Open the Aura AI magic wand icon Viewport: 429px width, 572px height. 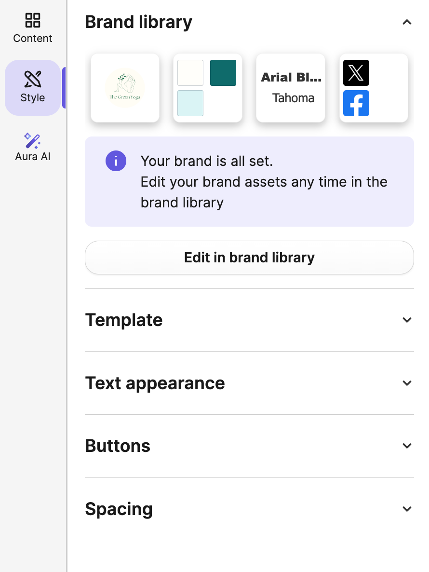33,140
